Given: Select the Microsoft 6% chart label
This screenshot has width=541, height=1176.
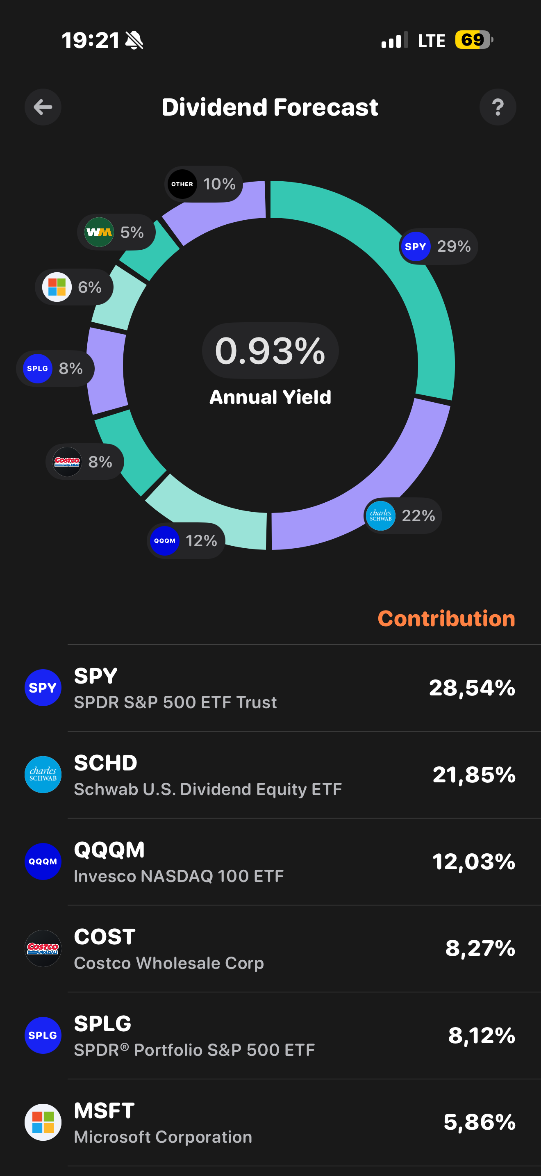Looking at the screenshot, I should click(x=74, y=287).
